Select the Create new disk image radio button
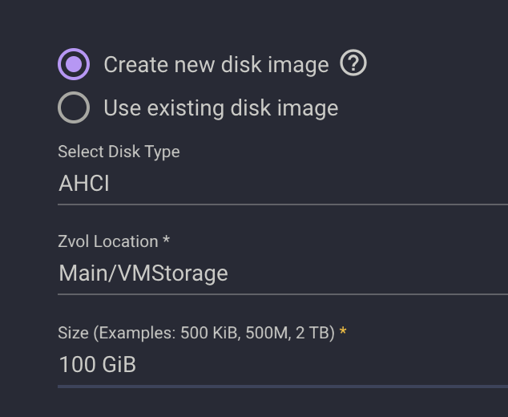 [74, 64]
